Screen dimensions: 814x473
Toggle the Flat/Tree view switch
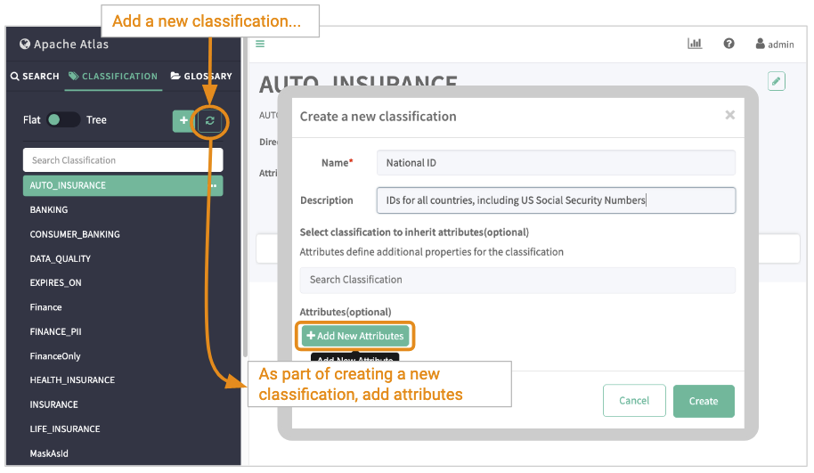click(63, 120)
